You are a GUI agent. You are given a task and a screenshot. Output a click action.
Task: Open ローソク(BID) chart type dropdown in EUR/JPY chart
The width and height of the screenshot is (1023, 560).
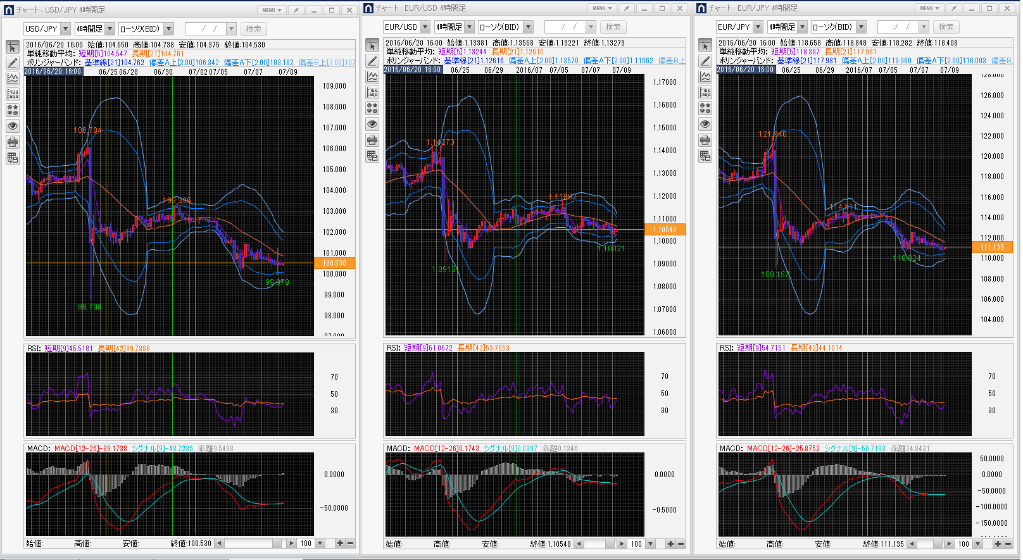coord(861,27)
